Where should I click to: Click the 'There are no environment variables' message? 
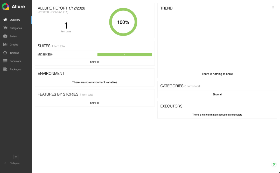coord(95,82)
